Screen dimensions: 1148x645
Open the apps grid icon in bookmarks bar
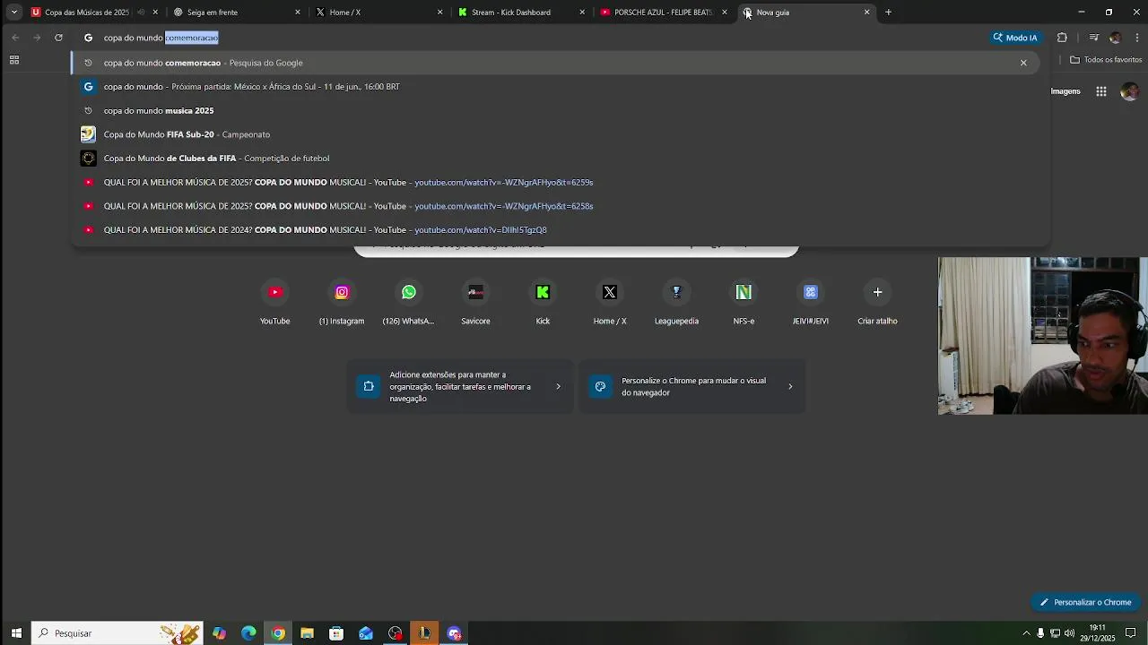click(x=14, y=60)
